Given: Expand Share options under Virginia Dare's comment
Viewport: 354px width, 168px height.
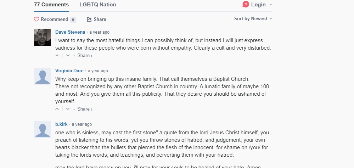Looking at the screenshot, I should tap(85, 109).
